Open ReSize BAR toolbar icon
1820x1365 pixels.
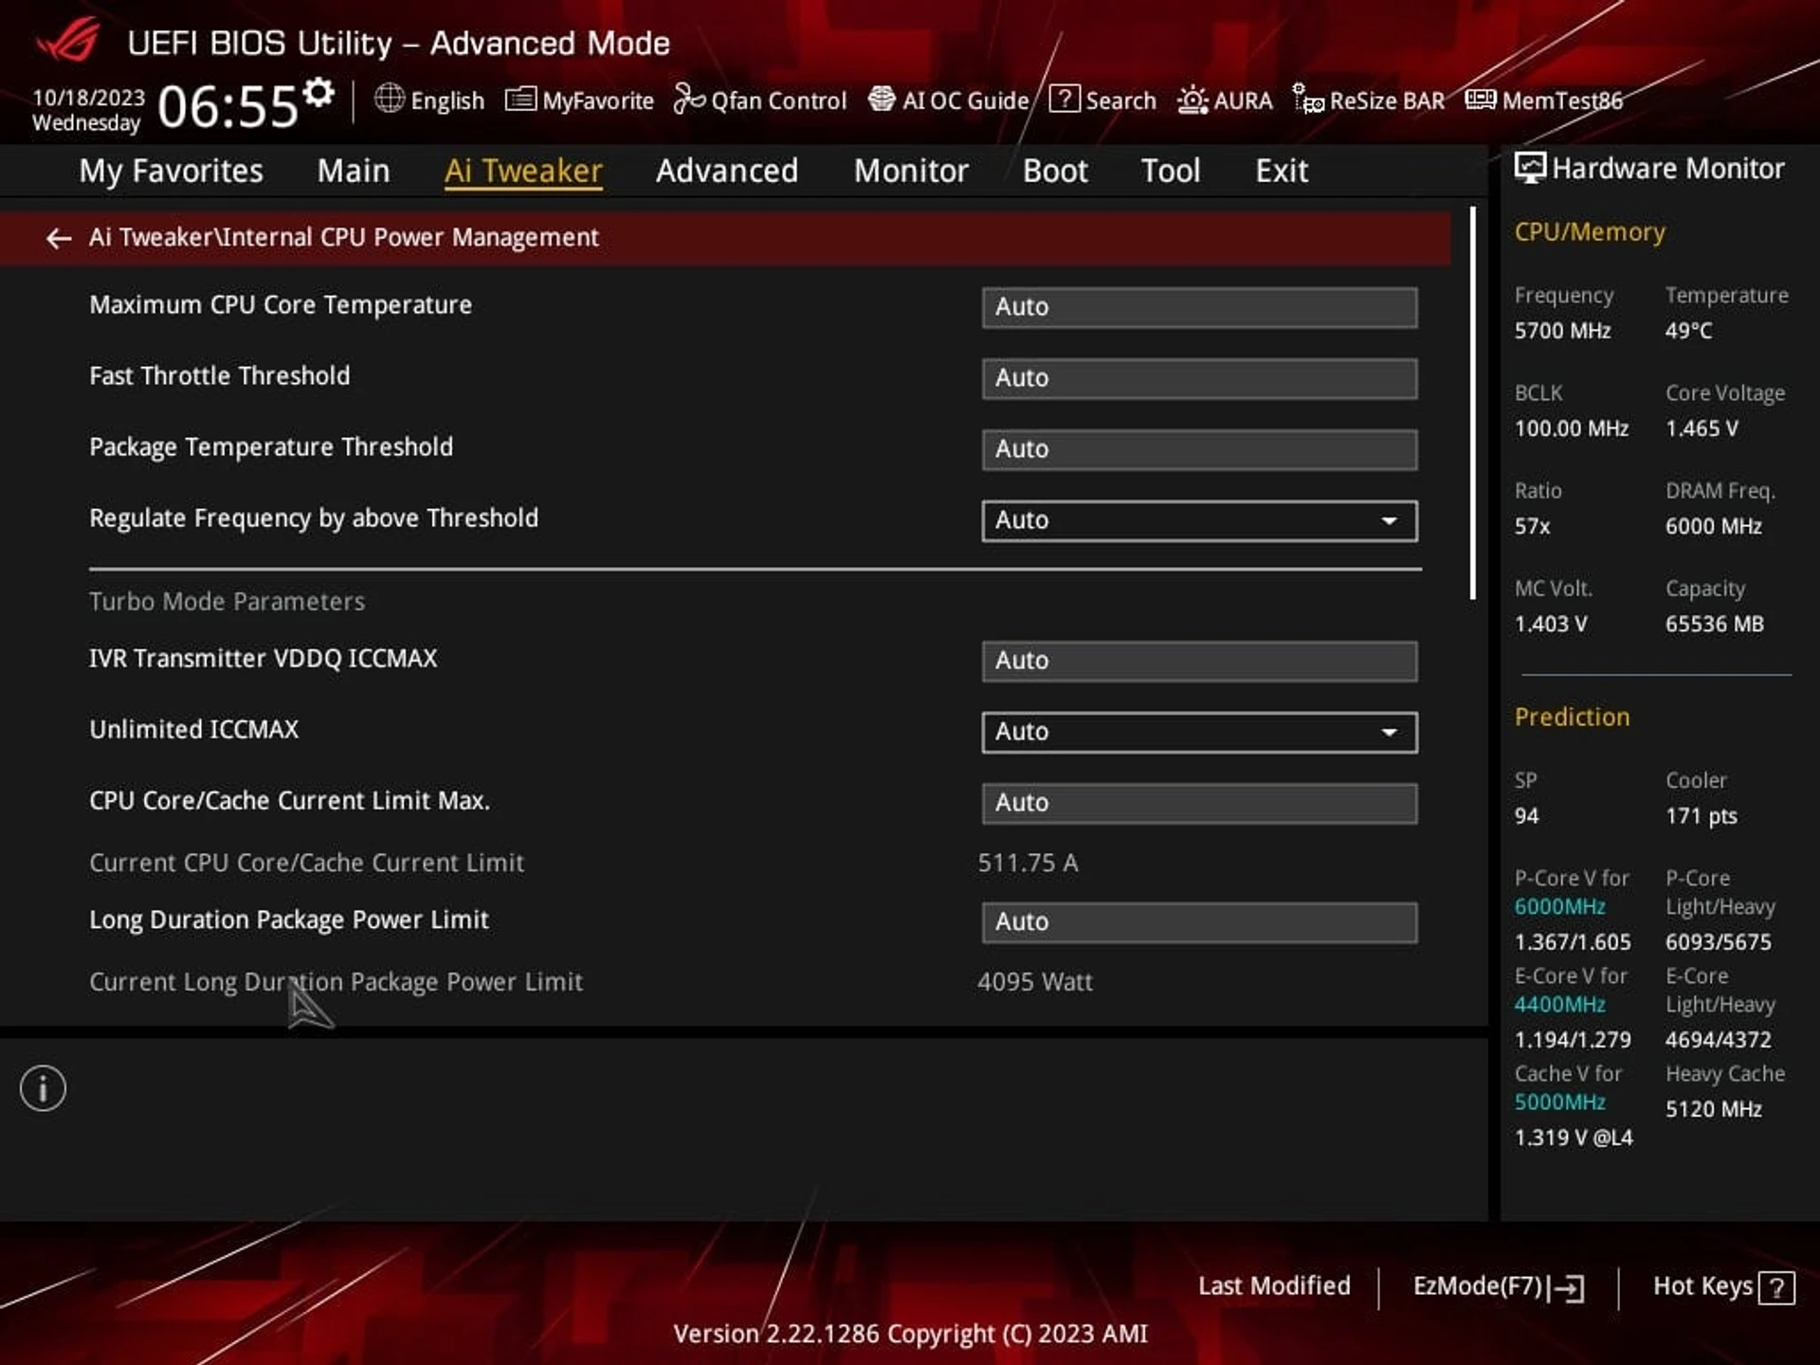[1308, 99]
